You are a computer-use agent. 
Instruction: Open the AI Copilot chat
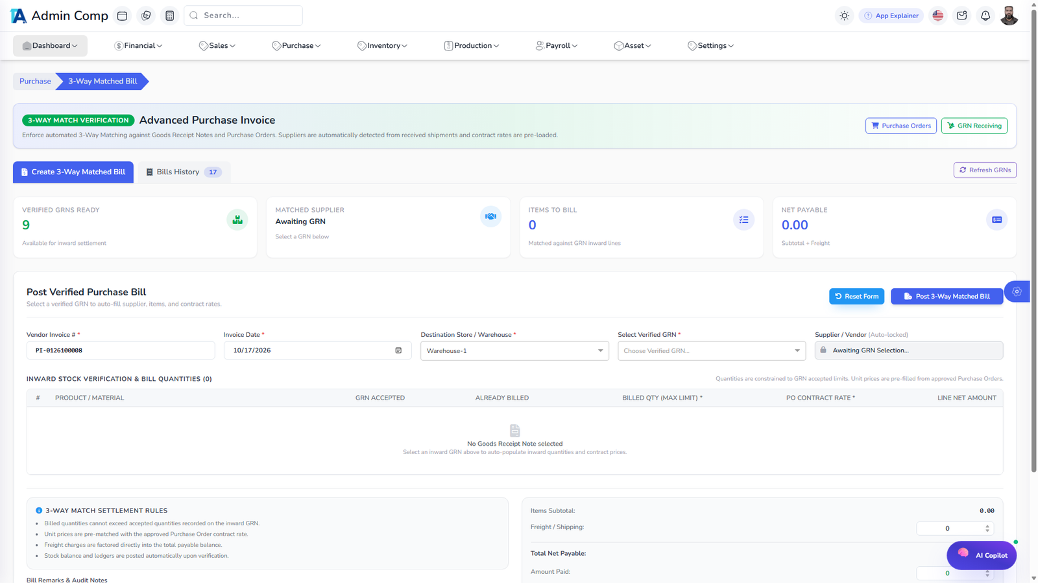pos(982,555)
